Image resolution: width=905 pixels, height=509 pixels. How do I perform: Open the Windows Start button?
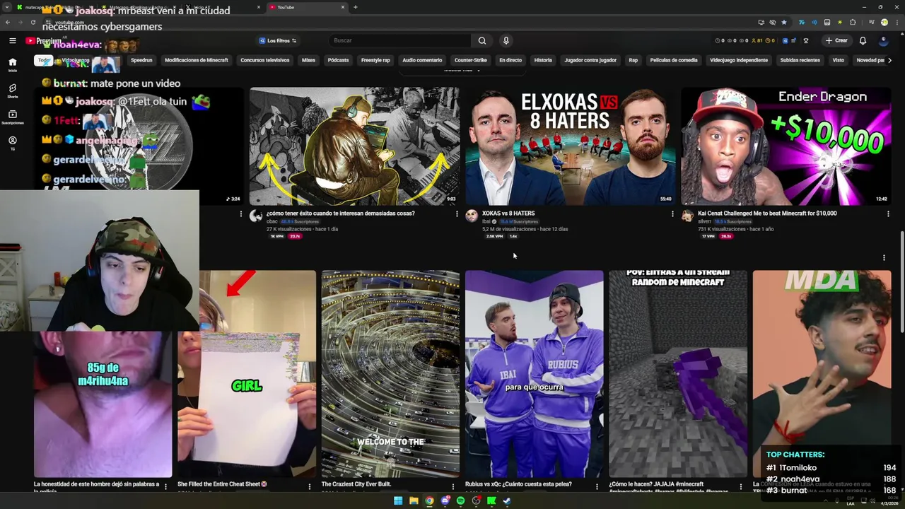pyautogui.click(x=398, y=501)
